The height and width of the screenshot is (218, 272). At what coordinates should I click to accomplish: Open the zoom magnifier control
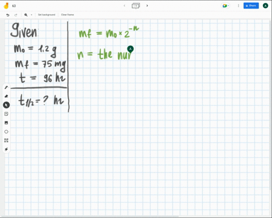coord(26,15)
